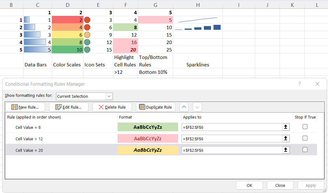Click the Sparklines label cell

(198, 61)
